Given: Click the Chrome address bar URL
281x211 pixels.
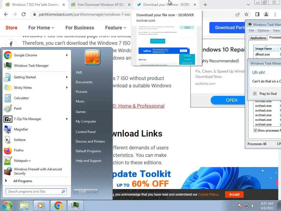Looking at the screenshot, I should (85, 14).
